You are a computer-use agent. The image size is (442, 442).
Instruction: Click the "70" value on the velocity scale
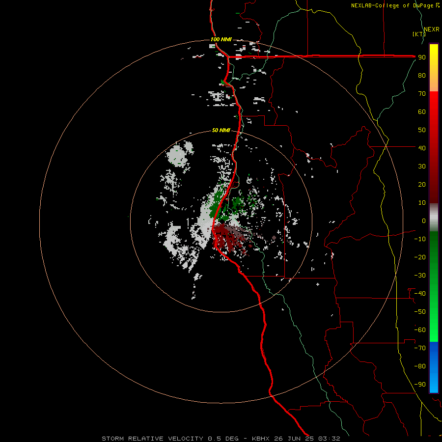click(422, 94)
